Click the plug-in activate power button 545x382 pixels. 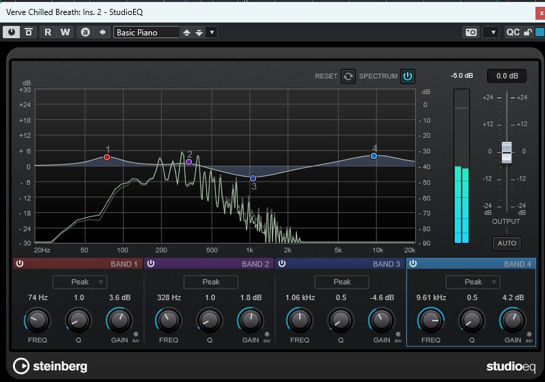click(12, 32)
